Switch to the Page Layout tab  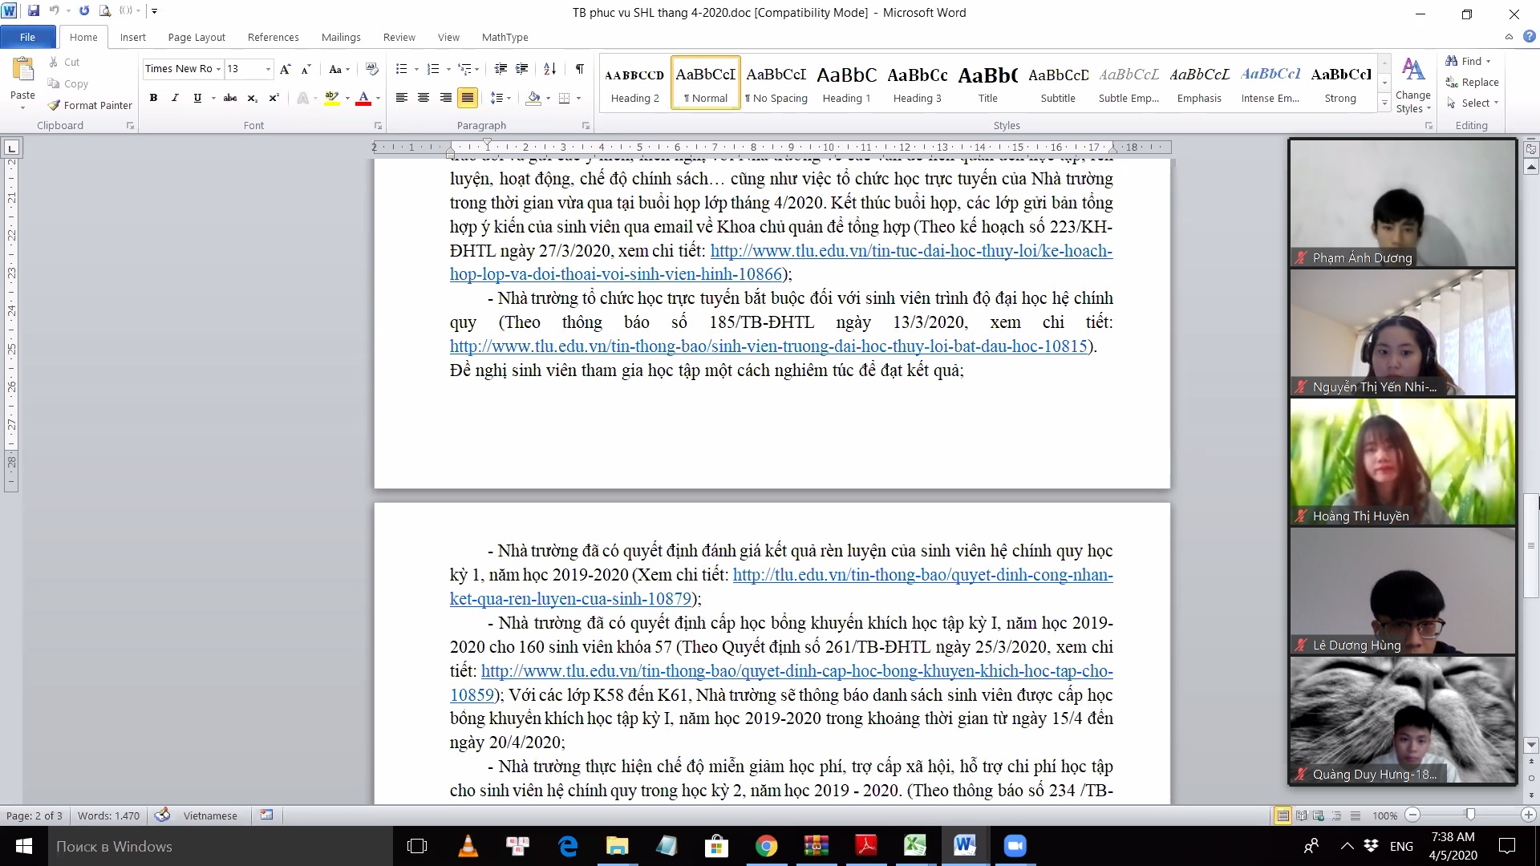[x=197, y=37]
